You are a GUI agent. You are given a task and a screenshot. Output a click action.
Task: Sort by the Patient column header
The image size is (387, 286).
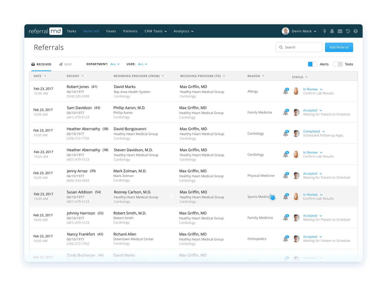[75, 76]
